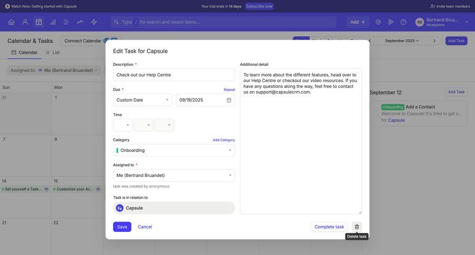Play the Watch Now video icon
Image resolution: width=475 pixels, height=255 pixels.
7,6
